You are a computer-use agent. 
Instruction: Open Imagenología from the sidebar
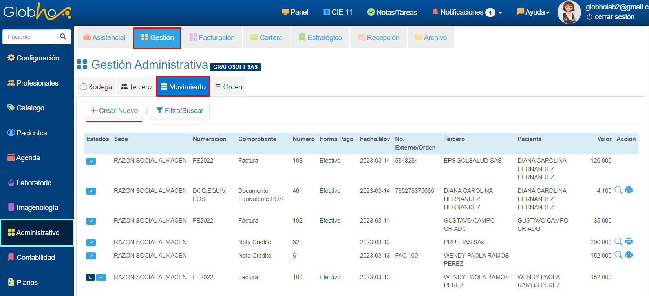pos(37,208)
